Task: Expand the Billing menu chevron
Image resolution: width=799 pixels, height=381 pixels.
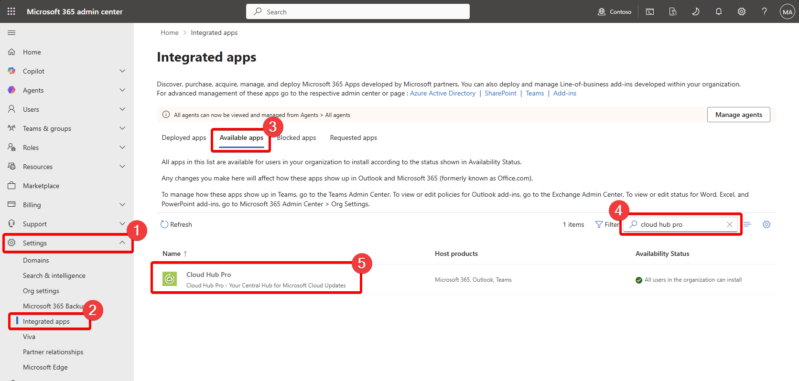Action: point(122,204)
